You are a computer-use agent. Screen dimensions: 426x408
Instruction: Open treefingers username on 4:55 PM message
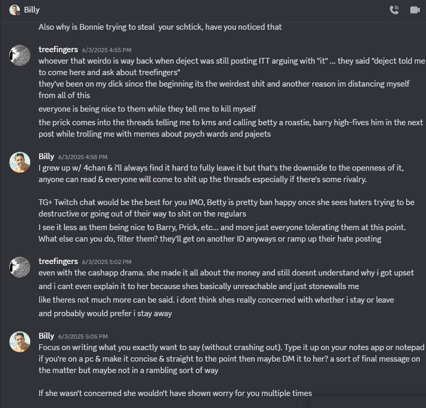(x=58, y=50)
